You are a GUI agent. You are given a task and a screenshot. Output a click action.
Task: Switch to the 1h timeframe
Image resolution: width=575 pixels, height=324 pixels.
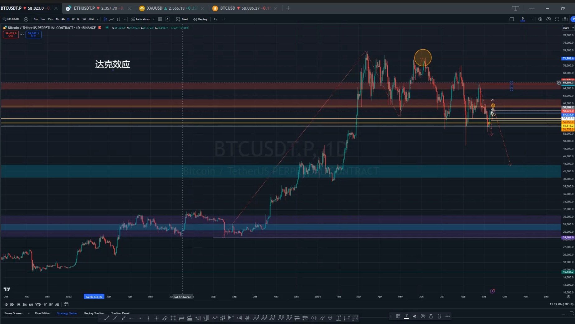pyautogui.click(x=57, y=19)
